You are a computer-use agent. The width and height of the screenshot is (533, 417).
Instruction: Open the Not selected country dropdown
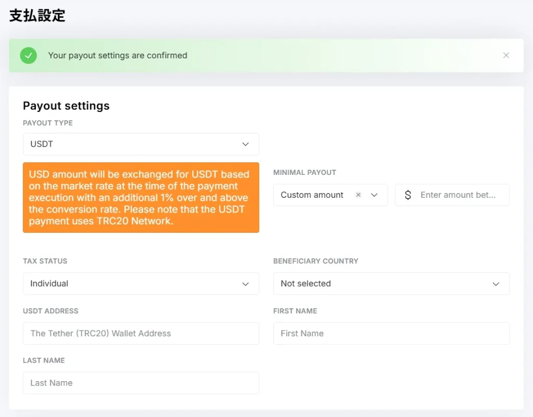click(385, 284)
